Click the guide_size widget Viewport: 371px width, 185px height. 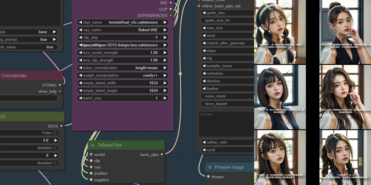click(x=227, y=13)
